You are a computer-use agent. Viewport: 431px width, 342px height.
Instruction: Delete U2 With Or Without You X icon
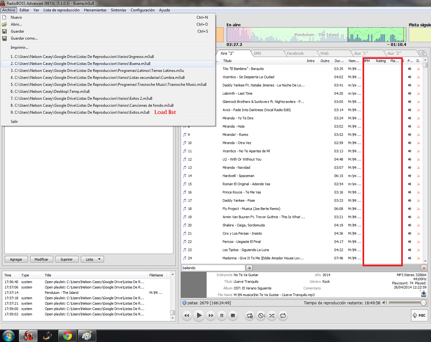click(418, 159)
